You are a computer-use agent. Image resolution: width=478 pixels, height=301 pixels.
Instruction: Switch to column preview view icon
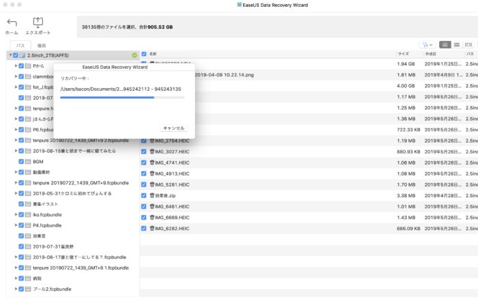pos(468,45)
